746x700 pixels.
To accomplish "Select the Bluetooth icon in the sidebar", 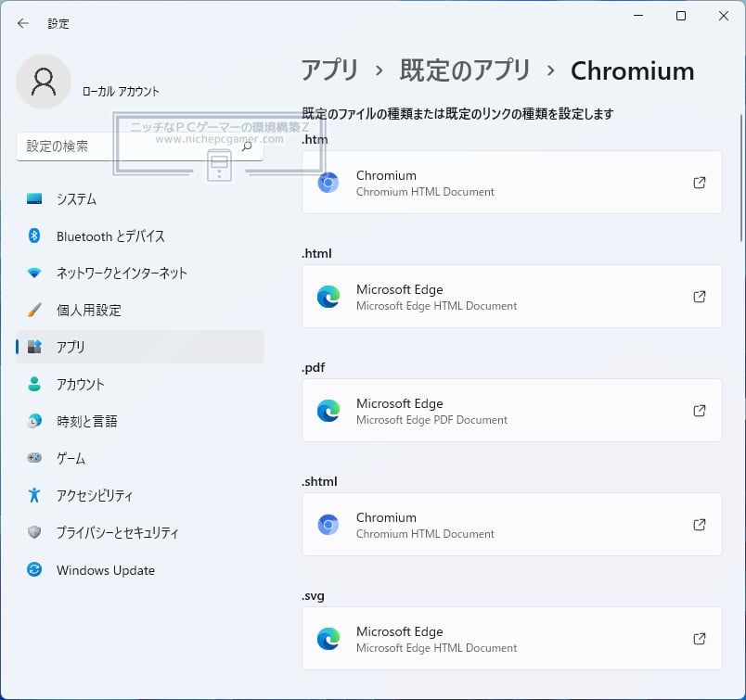I will [x=34, y=235].
